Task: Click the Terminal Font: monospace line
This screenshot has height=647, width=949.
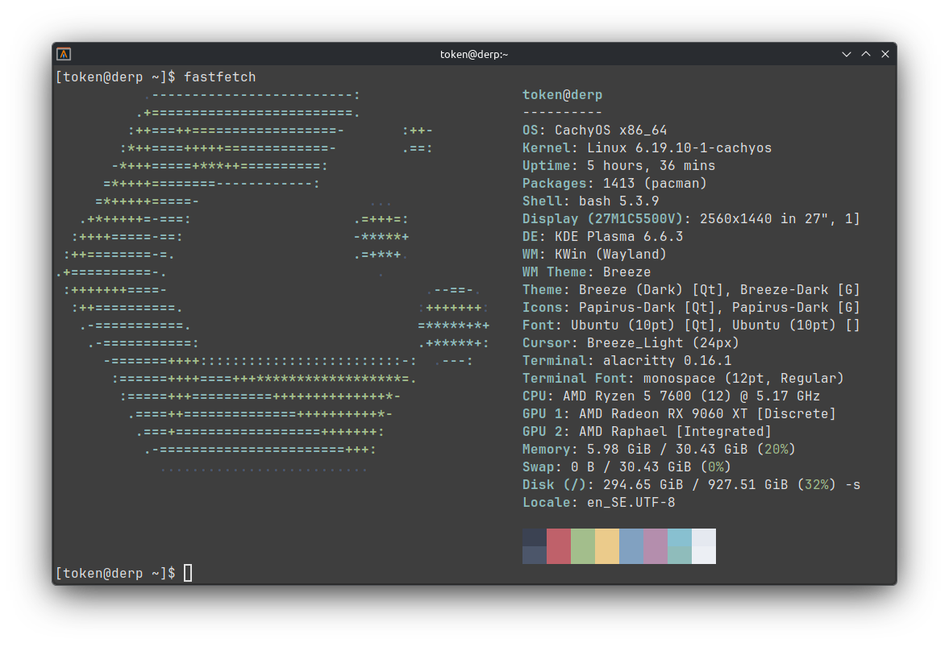Action: coord(683,379)
